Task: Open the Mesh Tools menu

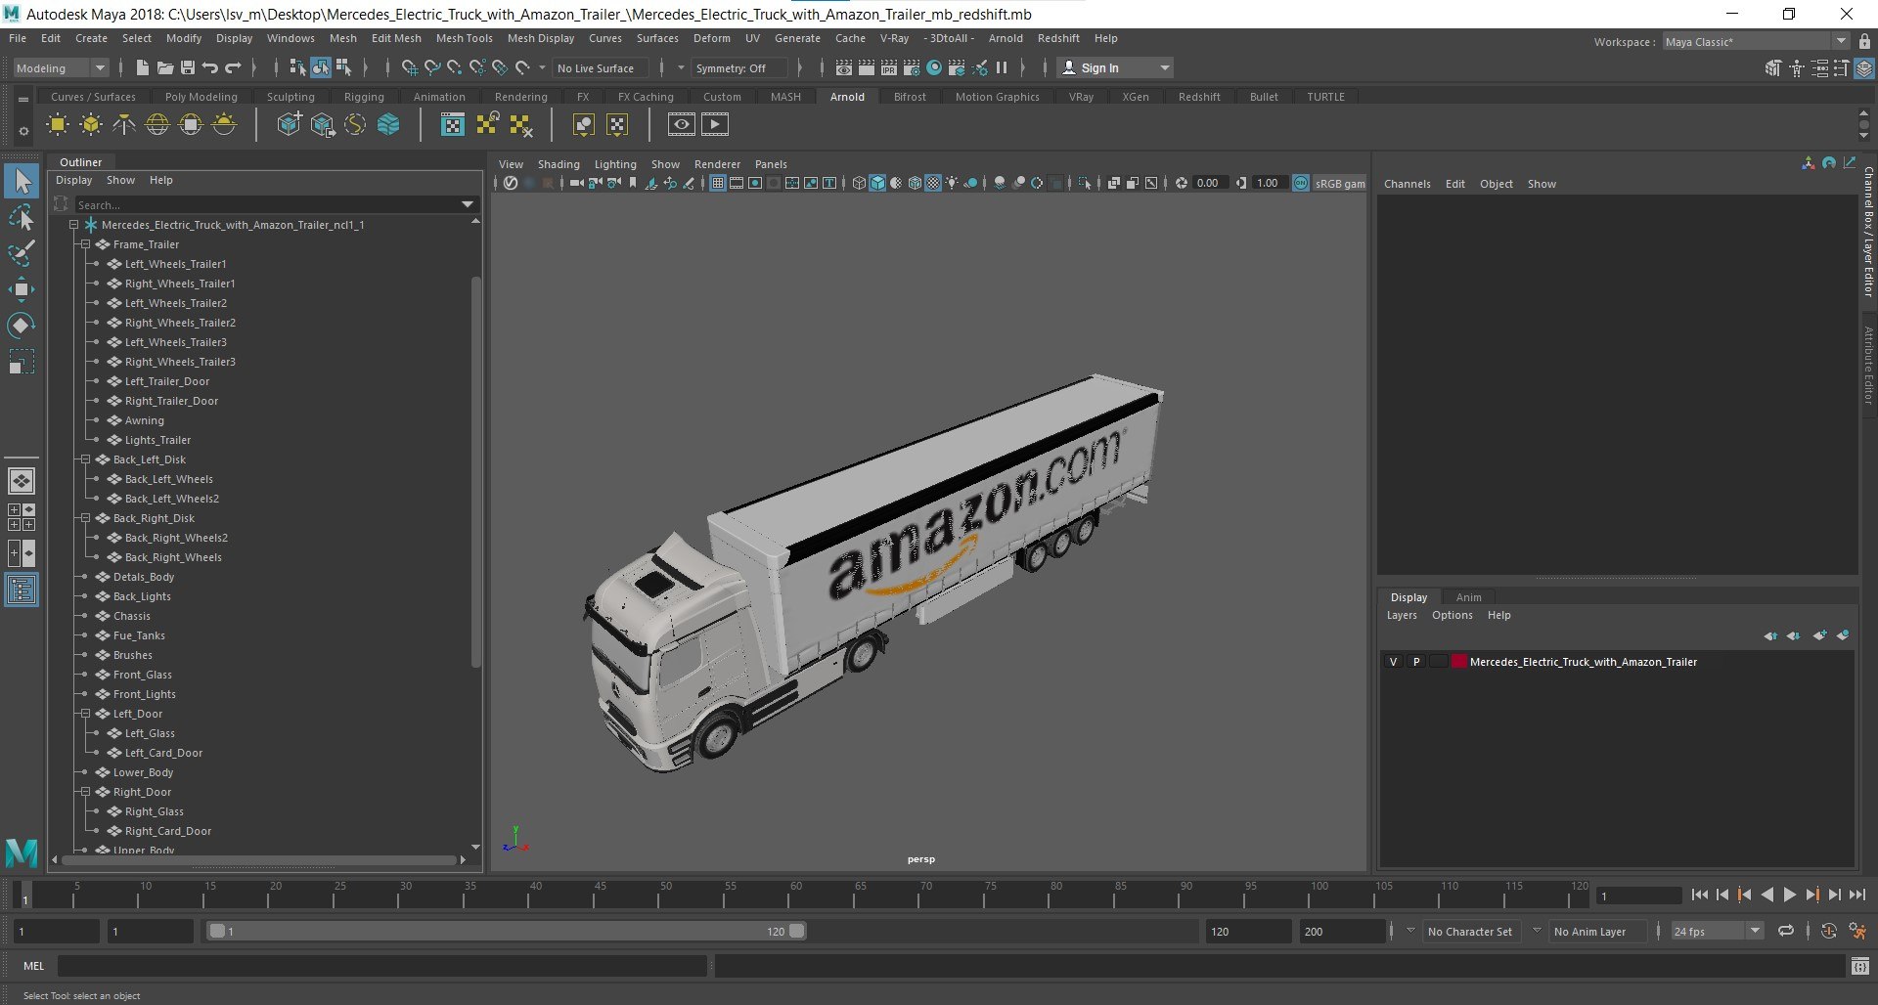Action: click(464, 38)
